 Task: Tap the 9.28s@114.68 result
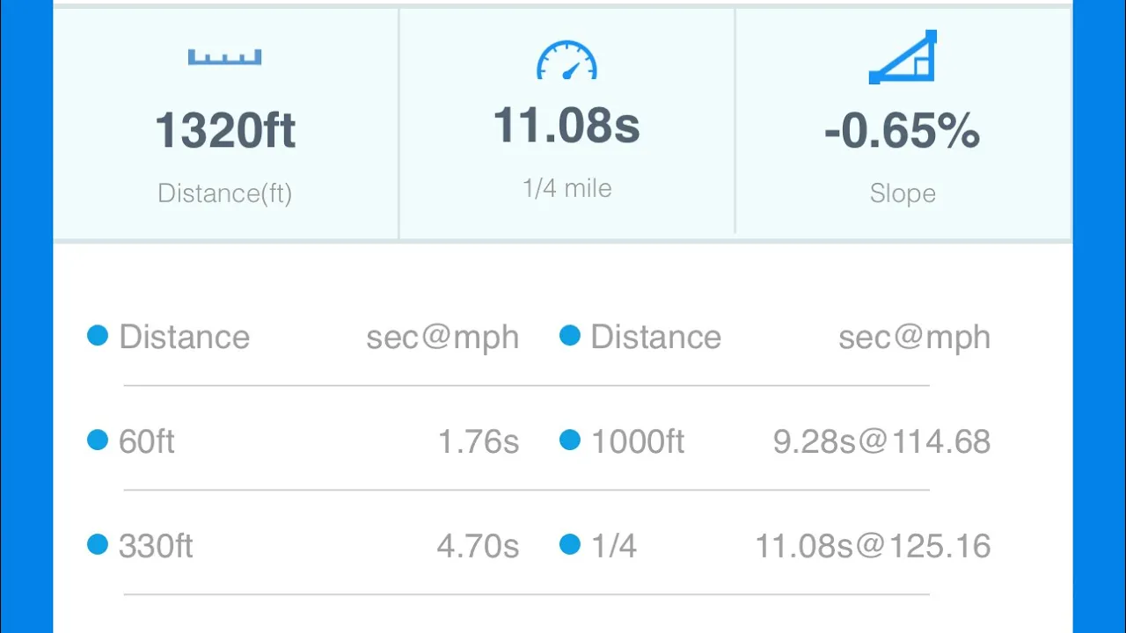[881, 441]
